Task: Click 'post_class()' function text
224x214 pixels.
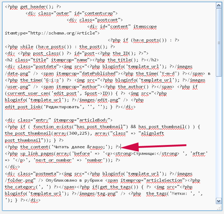Action: pyautogui.click(x=48, y=53)
